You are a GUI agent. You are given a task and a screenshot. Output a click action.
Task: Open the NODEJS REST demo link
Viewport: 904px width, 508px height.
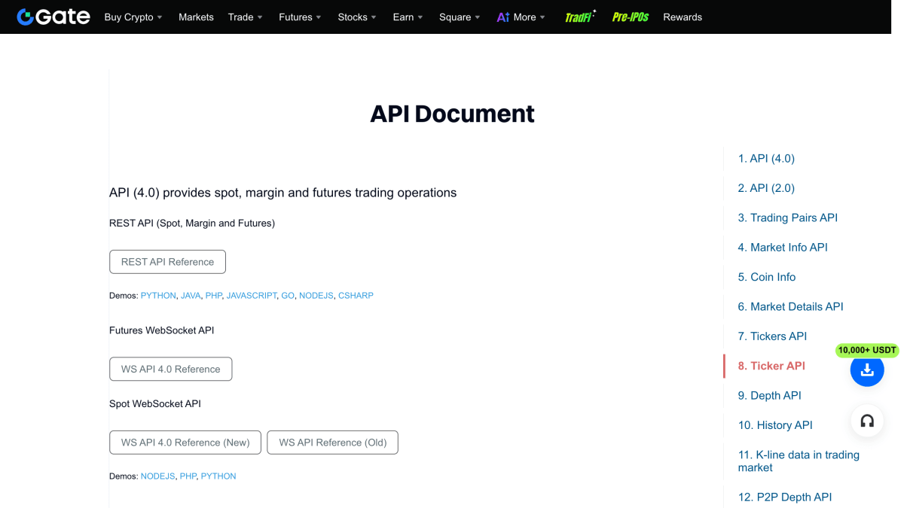click(x=316, y=296)
